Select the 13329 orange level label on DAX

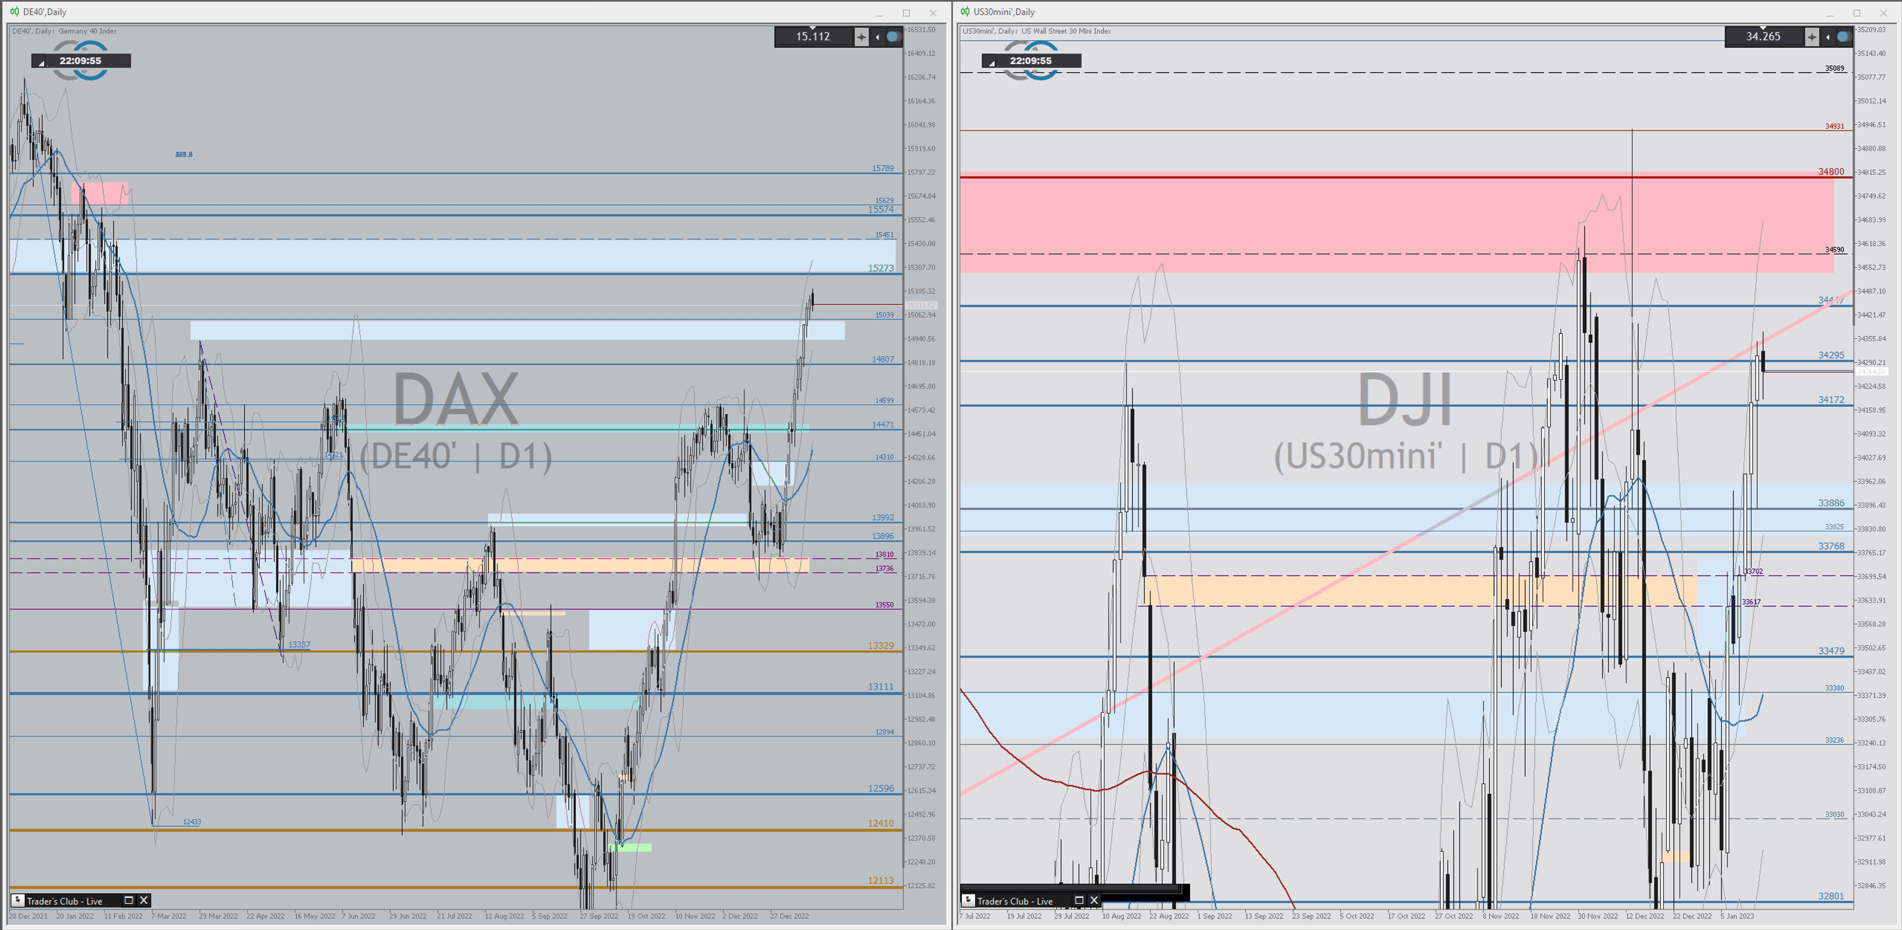(880, 646)
